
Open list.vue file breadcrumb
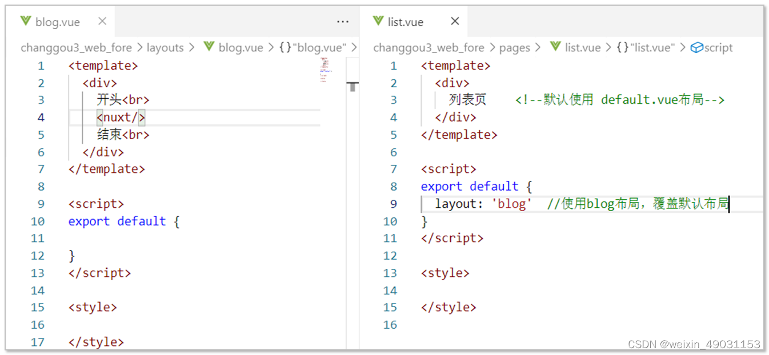click(583, 48)
